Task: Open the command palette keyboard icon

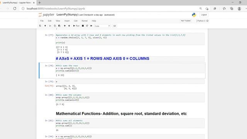Action: coord(115,26)
